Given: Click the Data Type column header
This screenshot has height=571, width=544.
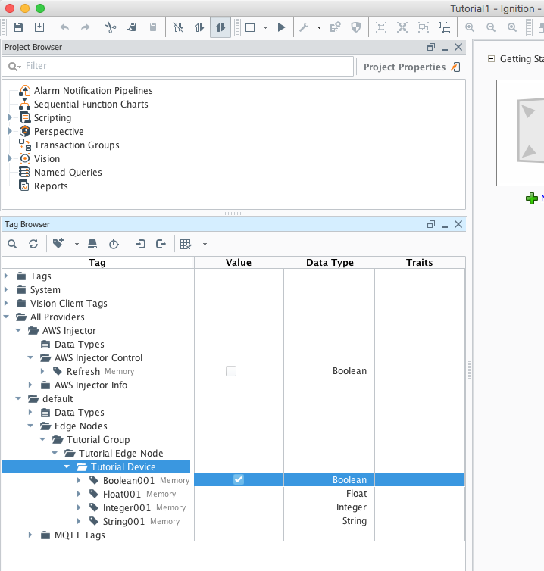Looking at the screenshot, I should point(330,263).
